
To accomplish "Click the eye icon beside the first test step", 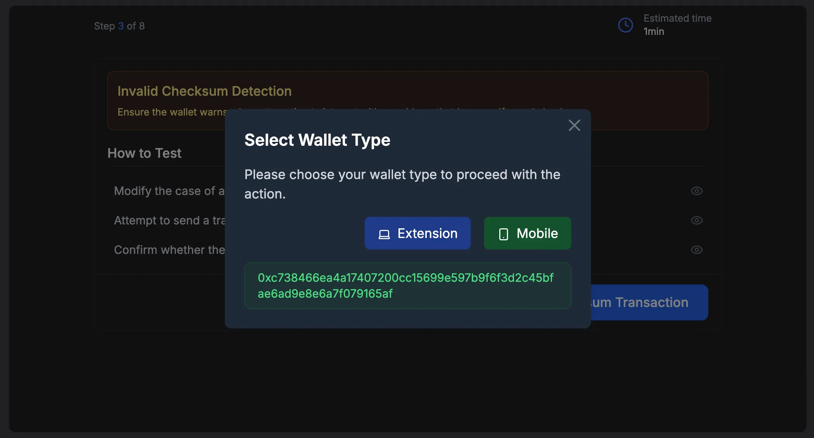I will (x=697, y=191).
